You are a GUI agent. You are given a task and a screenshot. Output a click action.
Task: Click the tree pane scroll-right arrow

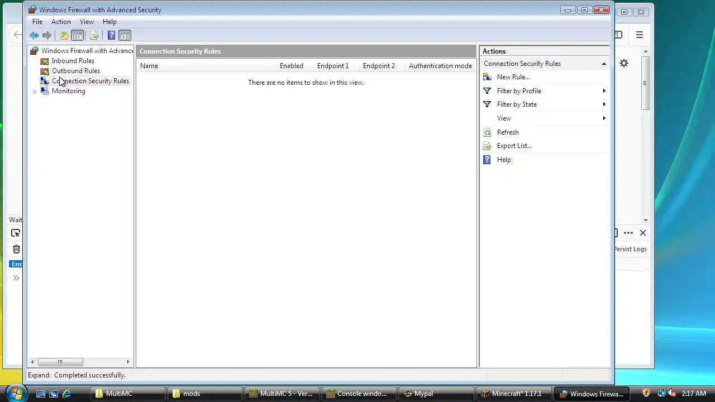pos(128,362)
